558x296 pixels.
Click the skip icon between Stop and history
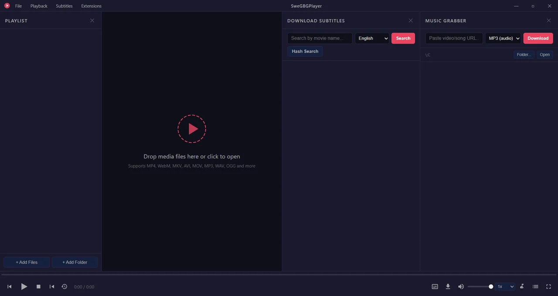pyautogui.click(x=52, y=286)
